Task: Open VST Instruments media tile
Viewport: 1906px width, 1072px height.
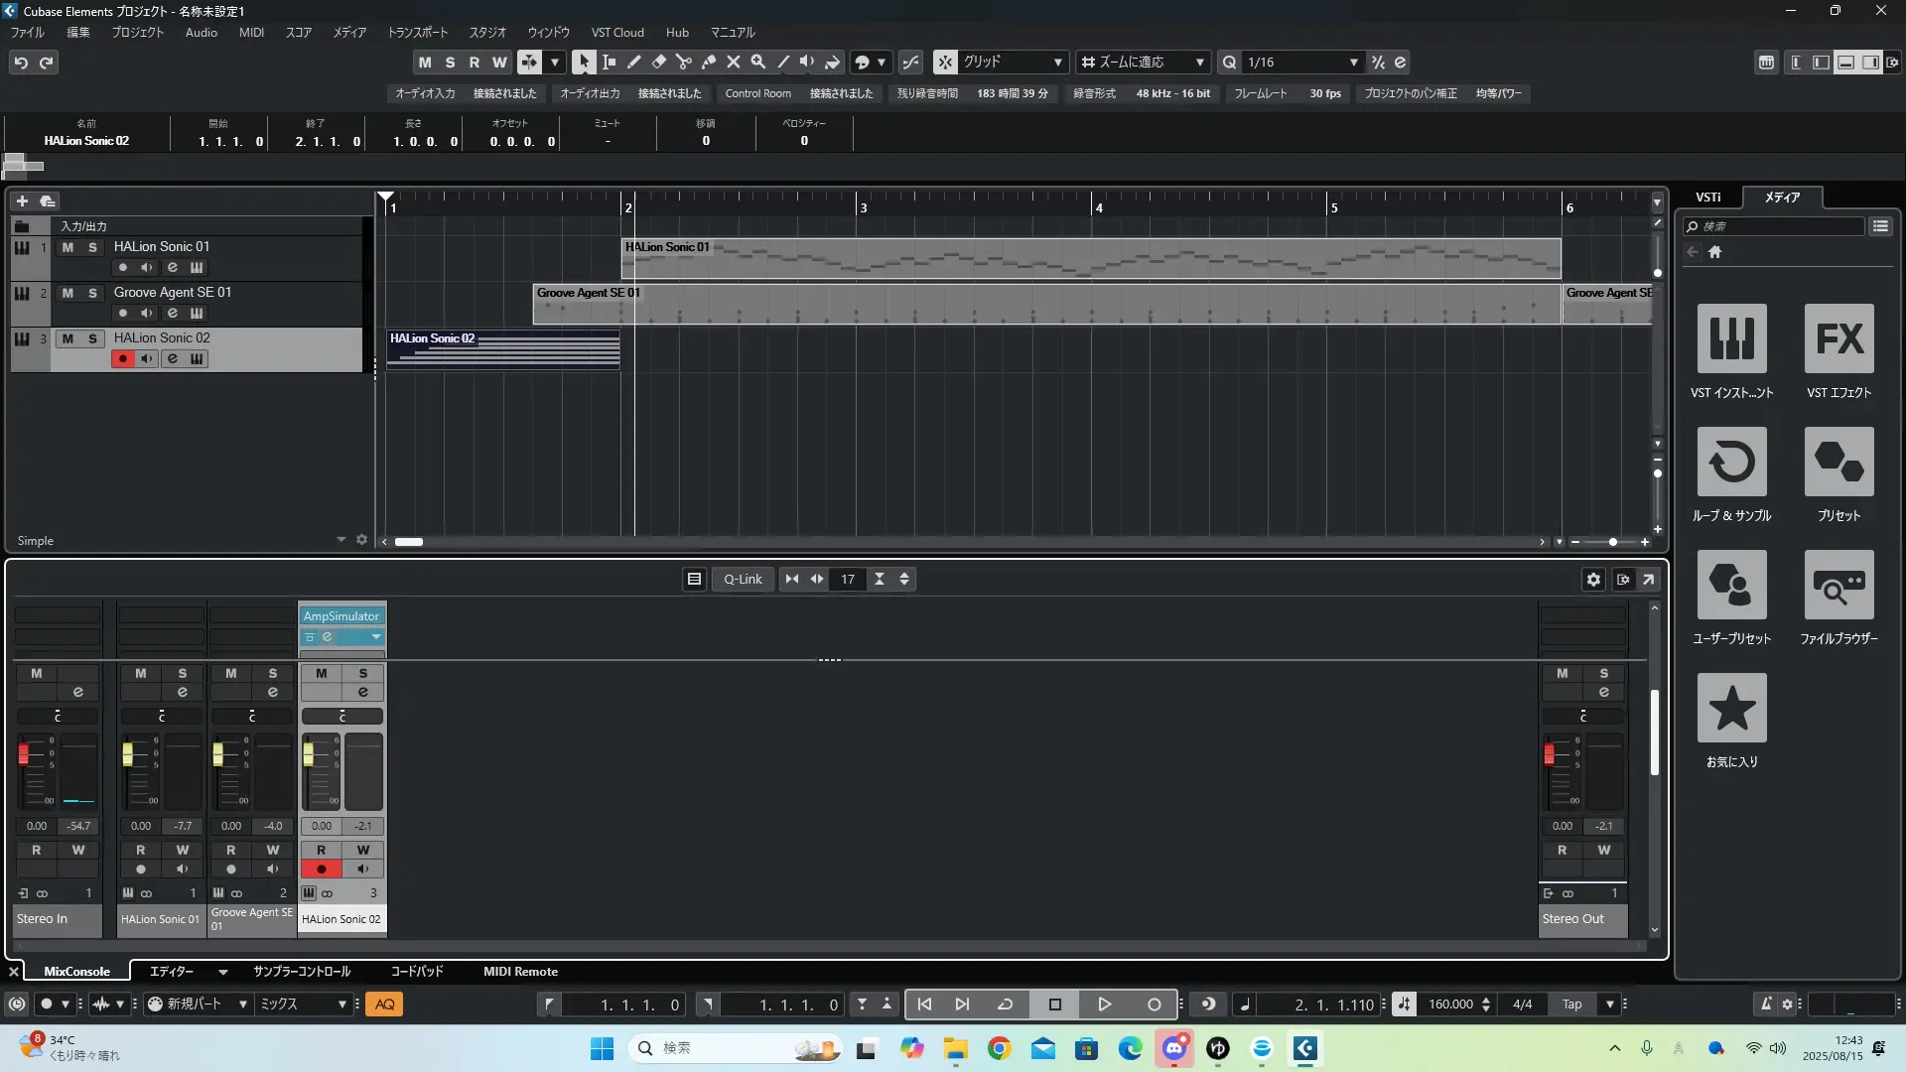Action: [x=1731, y=338]
